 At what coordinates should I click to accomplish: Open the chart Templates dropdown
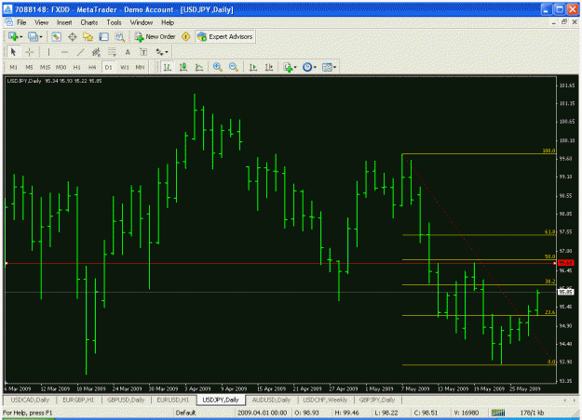click(x=329, y=67)
